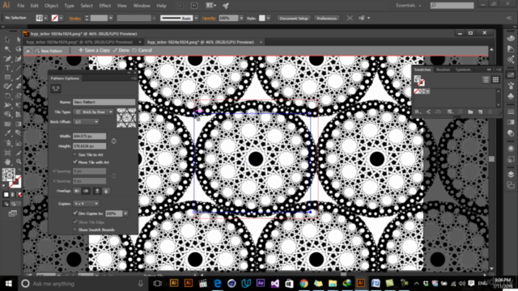Select the Paintbrush tool
This screenshot has width=518, height=291.
(18, 78)
